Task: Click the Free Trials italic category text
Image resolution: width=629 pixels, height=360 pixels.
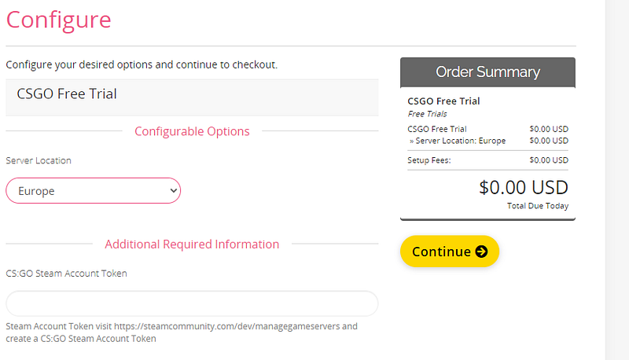Action: click(427, 114)
